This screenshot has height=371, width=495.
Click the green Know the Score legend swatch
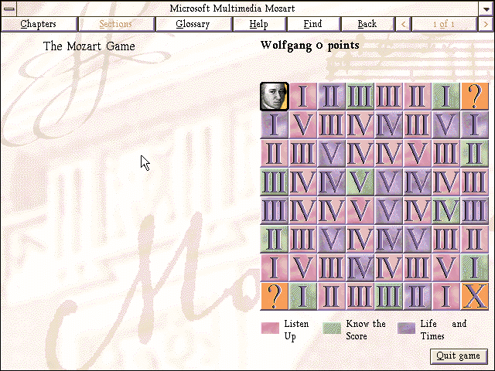tap(332, 328)
